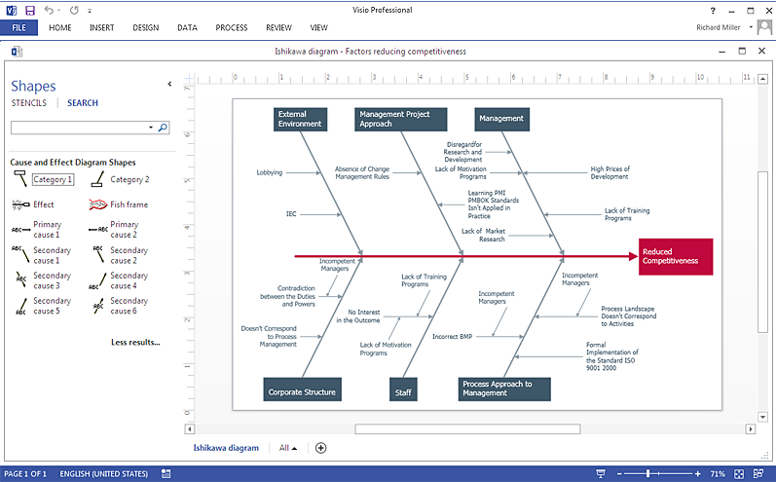Switch to the DESIGN ribbon tab

tap(145, 27)
